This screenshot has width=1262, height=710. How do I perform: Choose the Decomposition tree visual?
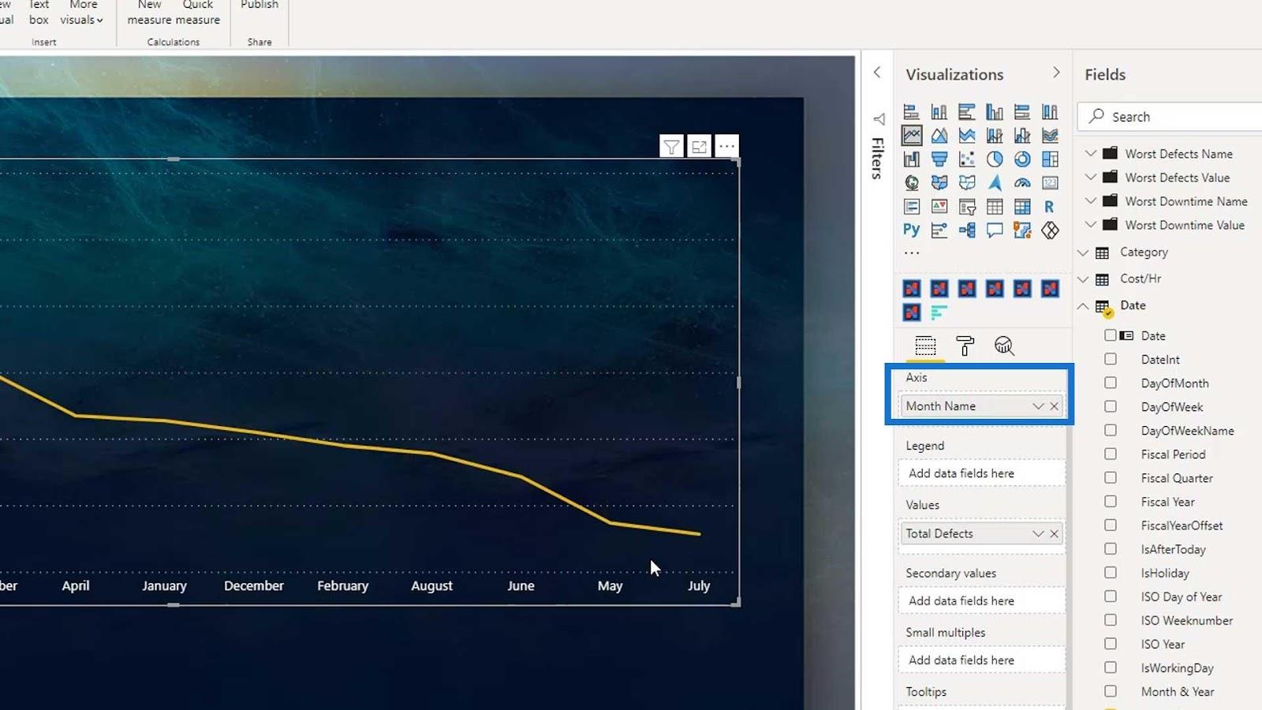pyautogui.click(x=967, y=230)
